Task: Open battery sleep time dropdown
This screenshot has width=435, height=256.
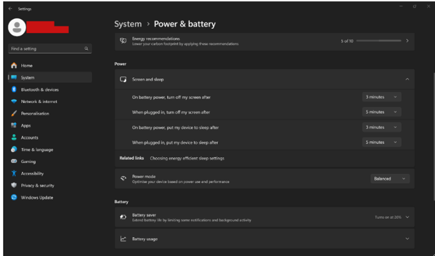Action: coord(382,127)
